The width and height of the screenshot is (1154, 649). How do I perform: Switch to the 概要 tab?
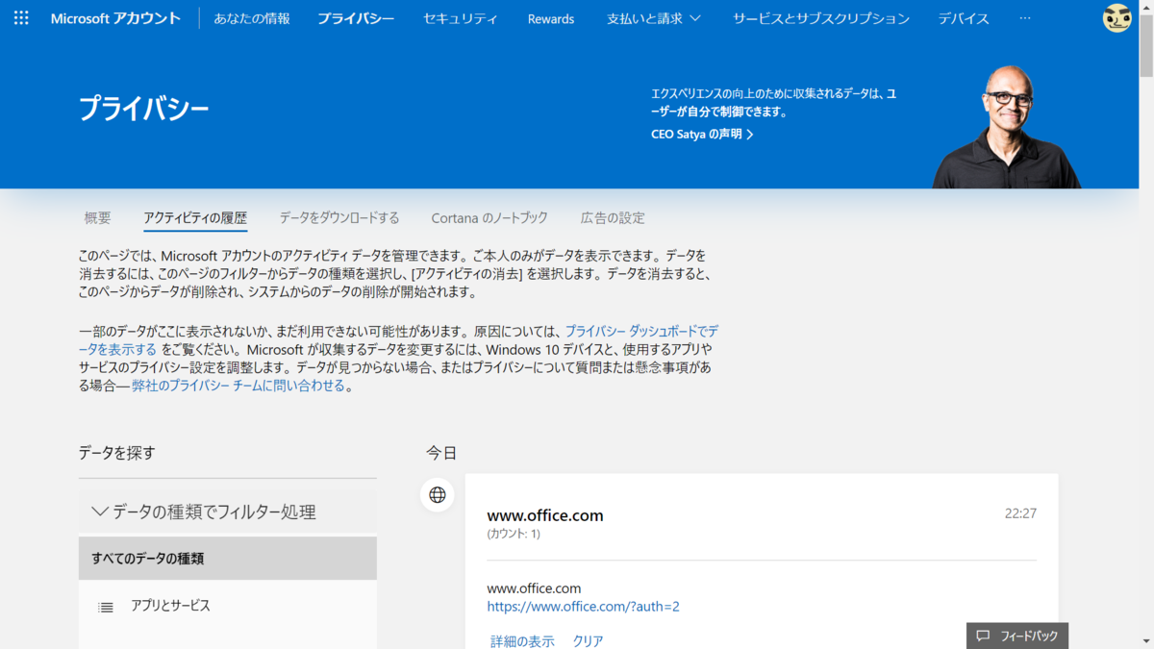[x=98, y=218]
